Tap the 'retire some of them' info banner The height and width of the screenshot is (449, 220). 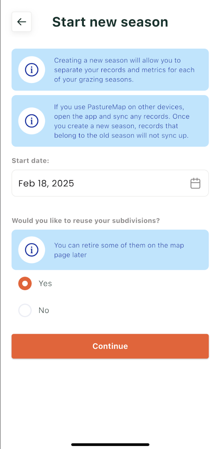click(110, 250)
